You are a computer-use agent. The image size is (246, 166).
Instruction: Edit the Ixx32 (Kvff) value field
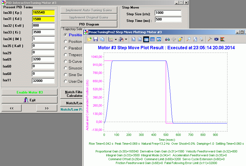(43, 25)
